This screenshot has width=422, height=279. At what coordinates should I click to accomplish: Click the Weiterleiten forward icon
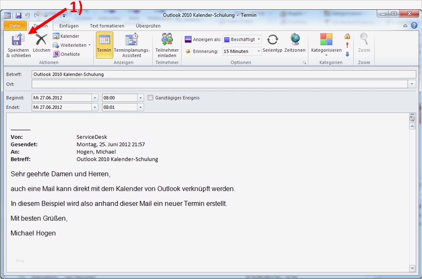[x=56, y=45]
